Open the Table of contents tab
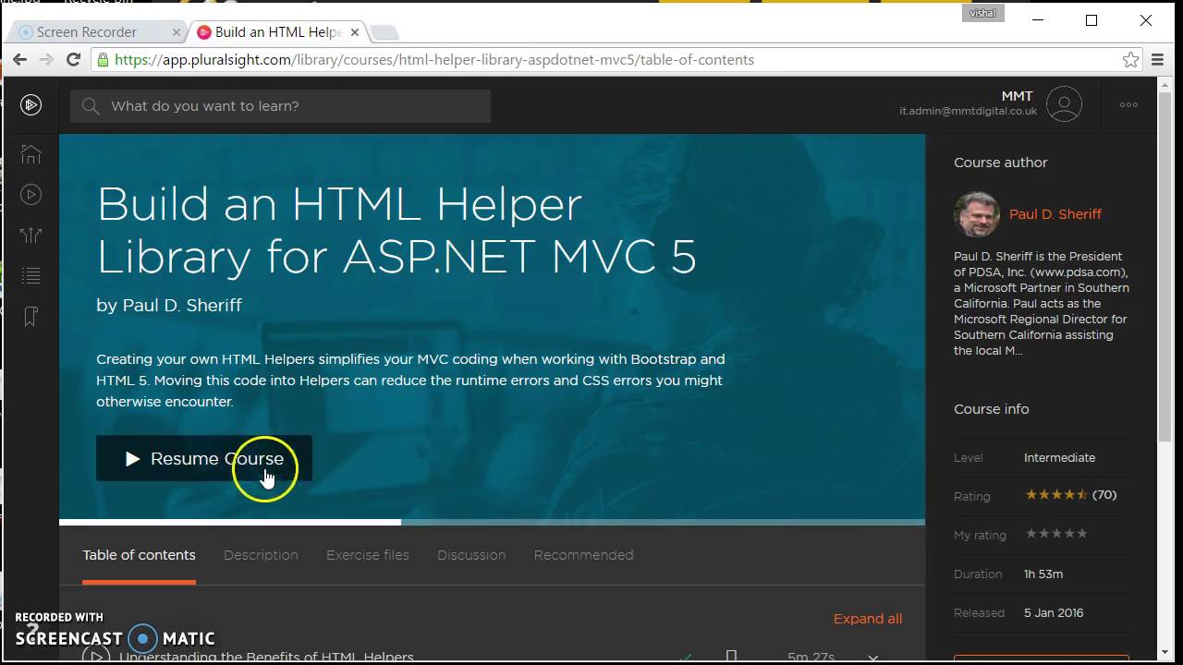Image resolution: width=1183 pixels, height=665 pixels. 139,555
